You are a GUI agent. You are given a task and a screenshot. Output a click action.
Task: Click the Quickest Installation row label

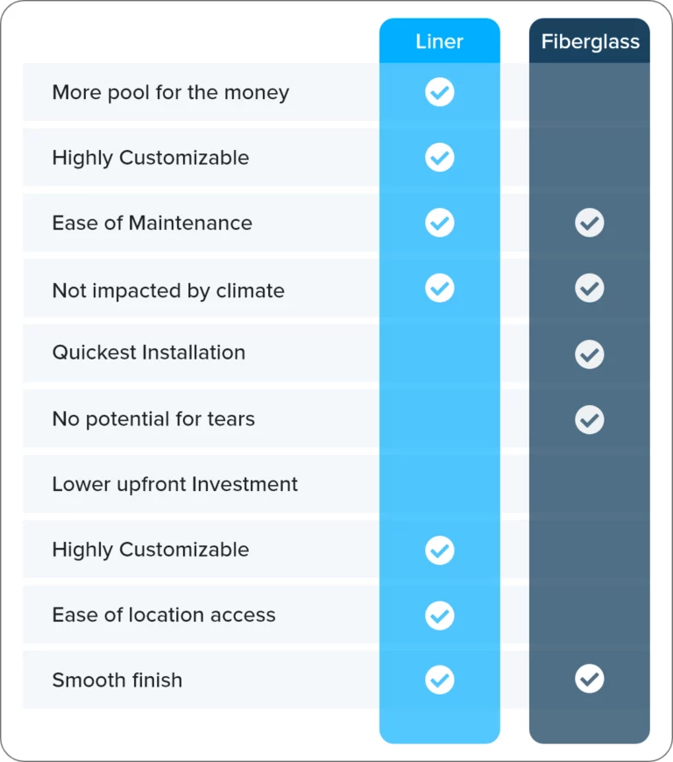[x=149, y=353]
